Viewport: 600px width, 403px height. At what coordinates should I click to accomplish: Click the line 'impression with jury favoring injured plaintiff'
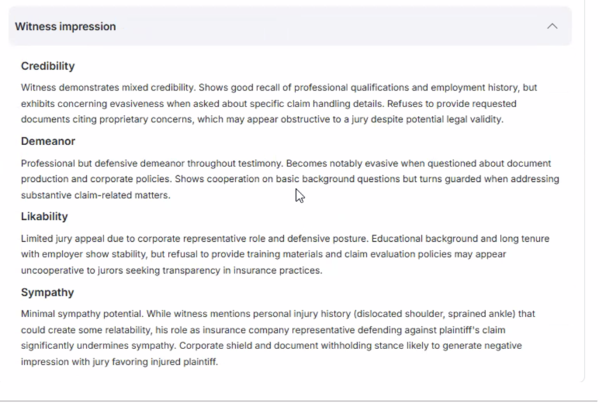pyautogui.click(x=119, y=362)
